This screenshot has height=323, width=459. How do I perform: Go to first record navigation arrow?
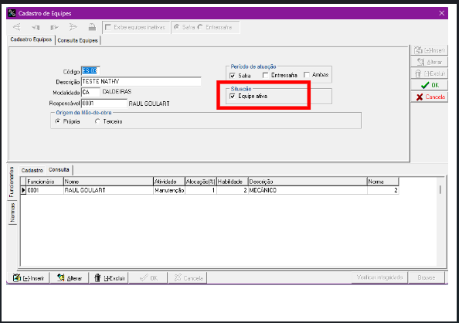(17, 27)
